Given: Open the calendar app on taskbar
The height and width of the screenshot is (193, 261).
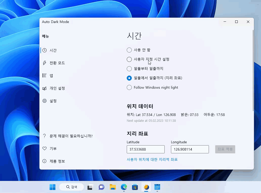Looking at the screenshot, I should point(157,187).
